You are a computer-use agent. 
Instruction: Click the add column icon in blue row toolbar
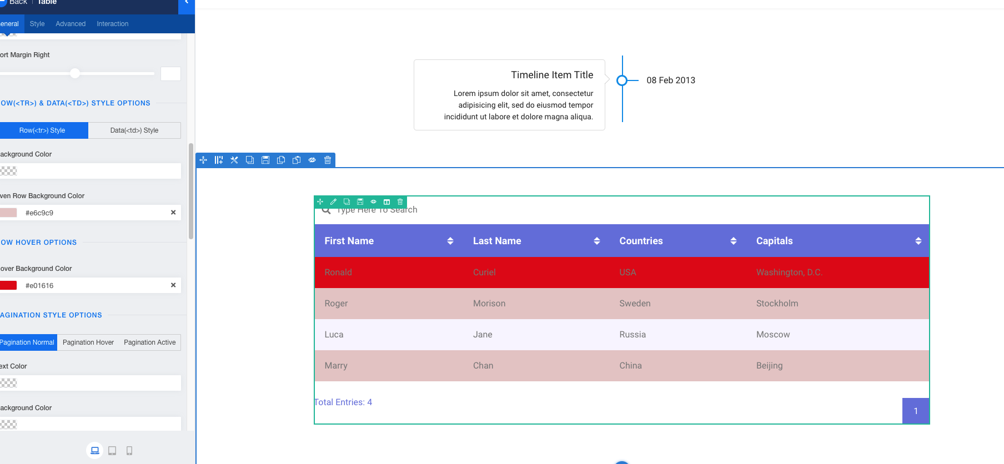point(219,160)
